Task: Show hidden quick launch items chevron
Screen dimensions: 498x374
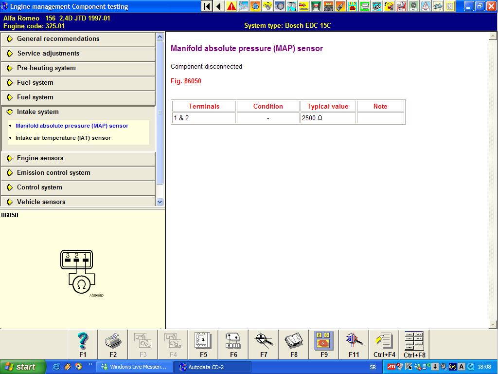Action: [90, 364]
